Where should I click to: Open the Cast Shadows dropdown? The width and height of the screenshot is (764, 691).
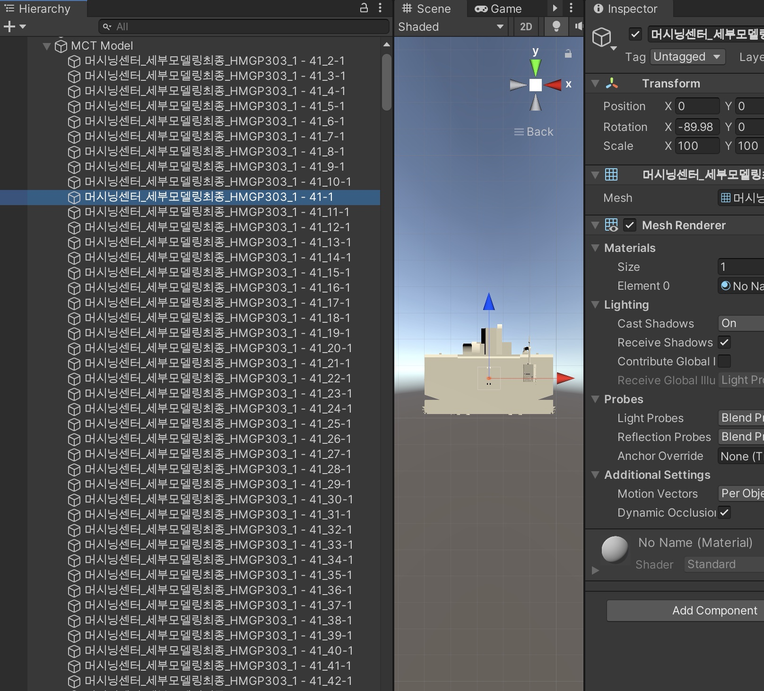coord(741,323)
